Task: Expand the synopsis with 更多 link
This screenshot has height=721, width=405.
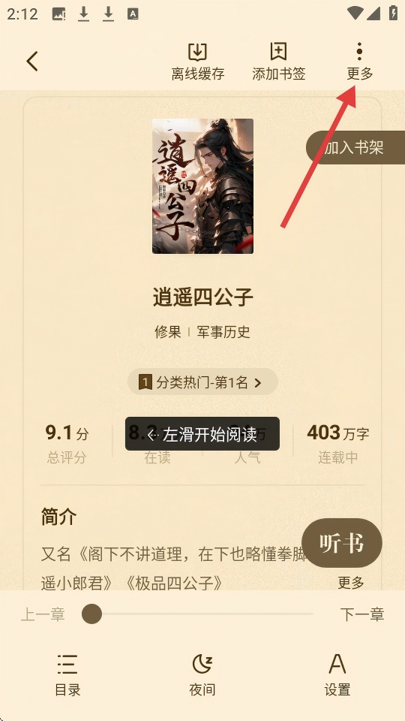Action: tap(351, 583)
